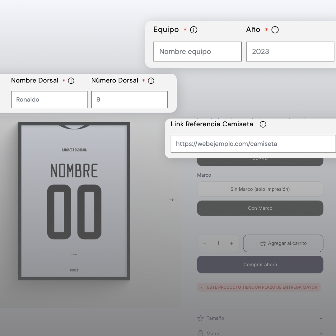Click the star icon beside Tamaño
The width and height of the screenshot is (336, 336).
200,318
